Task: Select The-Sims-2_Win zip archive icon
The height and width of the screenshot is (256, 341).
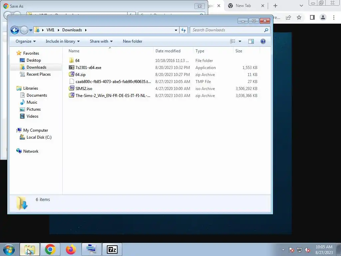Action: coord(71,95)
